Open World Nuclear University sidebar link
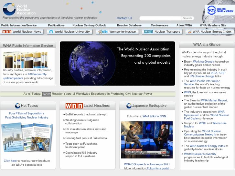235x176 pixels. 200,154
